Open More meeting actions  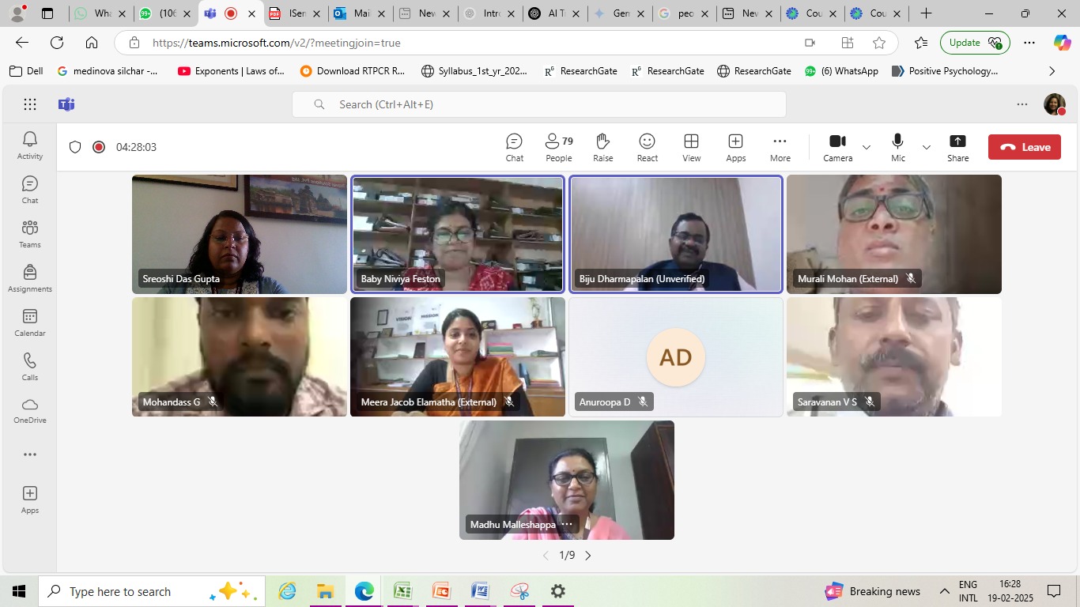click(780, 147)
